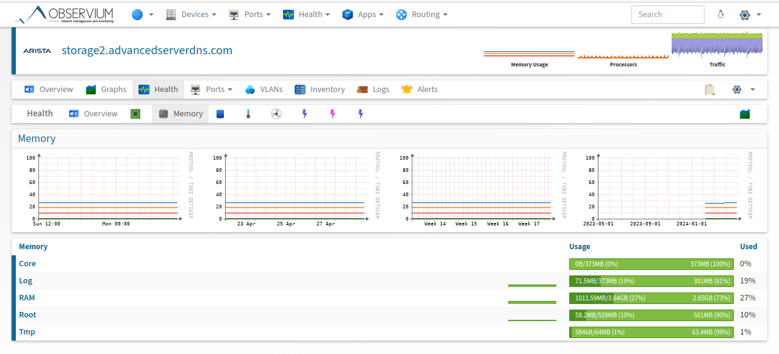Open the Processors health icon tab
Screen dimensions: 779x354
135,114
